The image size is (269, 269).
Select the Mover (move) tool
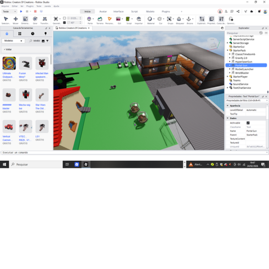pyautogui.click(x=16, y=20)
